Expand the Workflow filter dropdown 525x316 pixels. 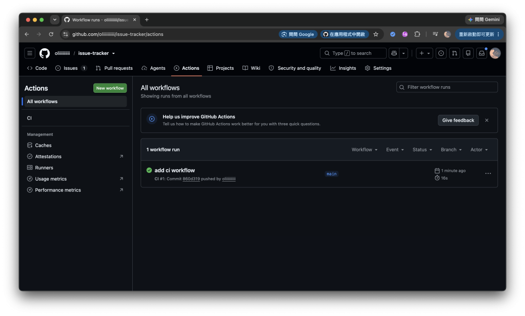(365, 150)
